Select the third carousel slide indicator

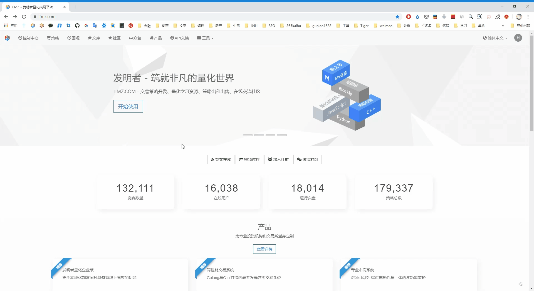[270, 135]
